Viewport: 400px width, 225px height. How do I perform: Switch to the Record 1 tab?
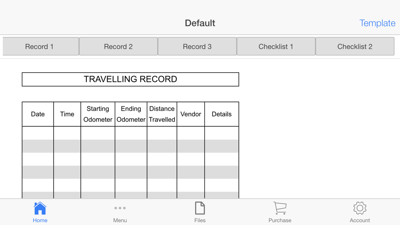pyautogui.click(x=41, y=46)
